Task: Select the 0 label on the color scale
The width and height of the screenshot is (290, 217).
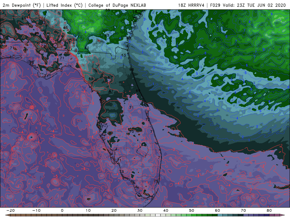Action: coord(62,210)
